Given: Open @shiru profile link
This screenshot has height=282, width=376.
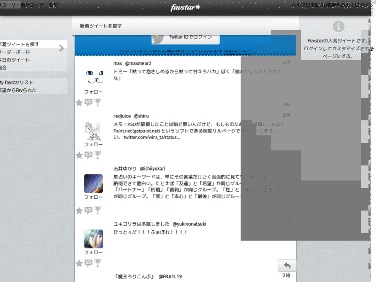Looking at the screenshot, I should (x=141, y=116).
